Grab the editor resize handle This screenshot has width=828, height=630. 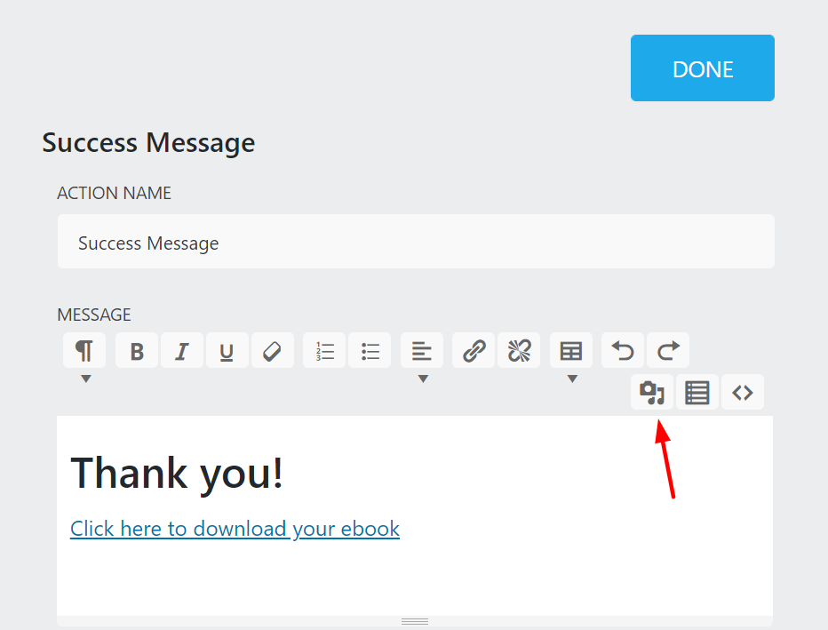pyautogui.click(x=415, y=621)
